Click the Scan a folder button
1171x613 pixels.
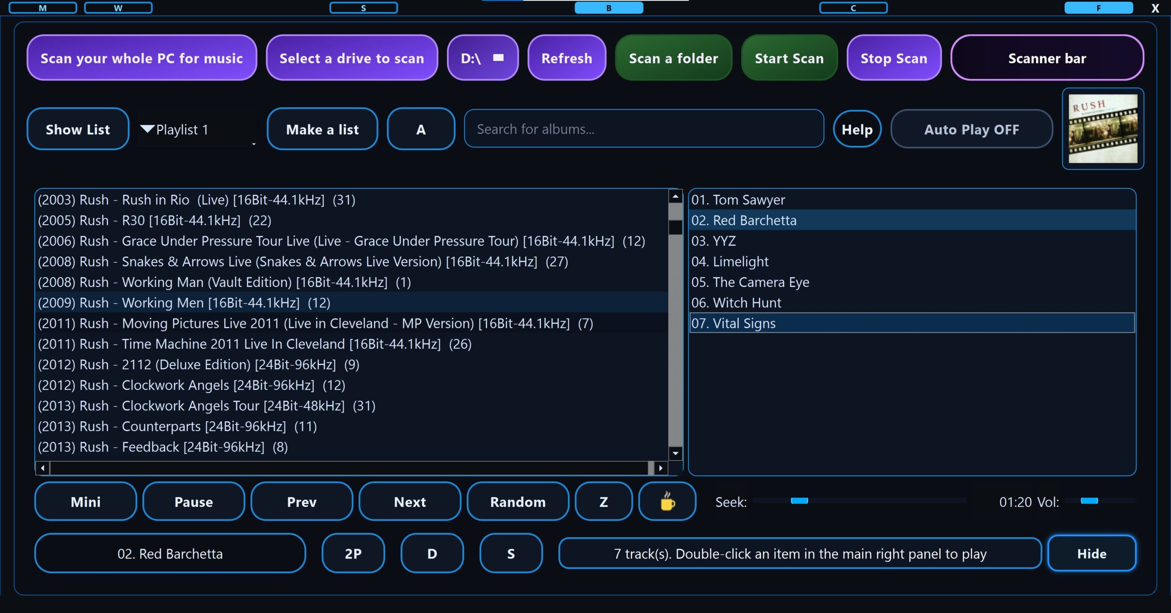(x=673, y=58)
